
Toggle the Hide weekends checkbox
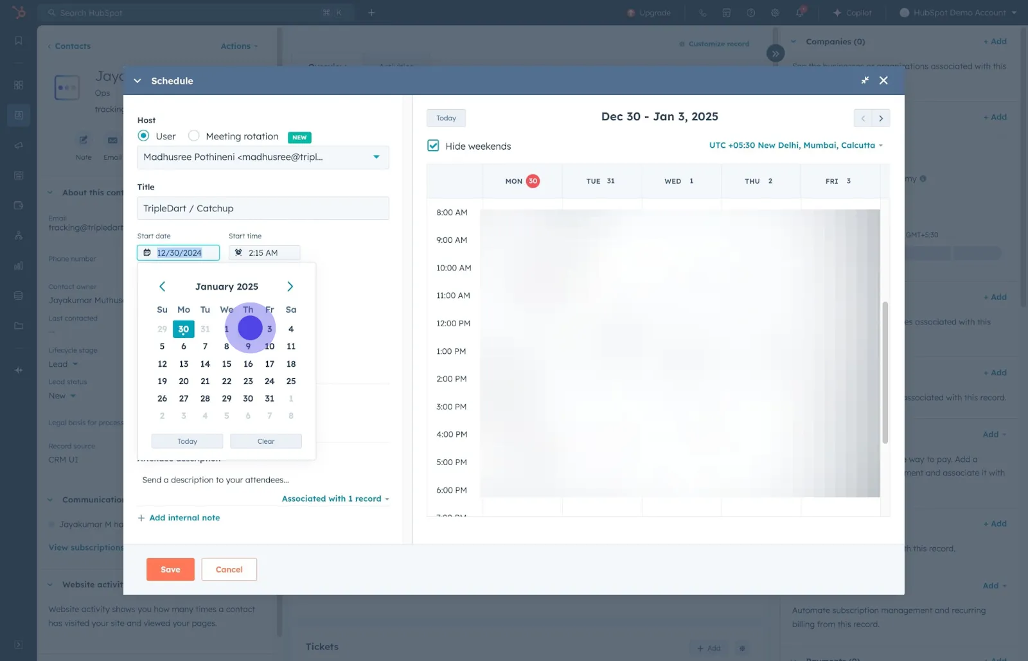click(434, 146)
